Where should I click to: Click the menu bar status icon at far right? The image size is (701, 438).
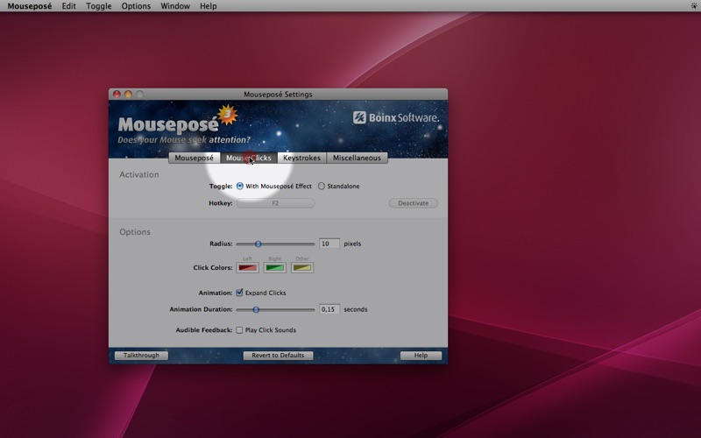(x=693, y=6)
